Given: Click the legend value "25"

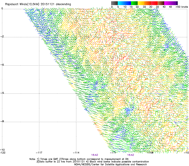Looking at the screenshot, I should 144,7.
